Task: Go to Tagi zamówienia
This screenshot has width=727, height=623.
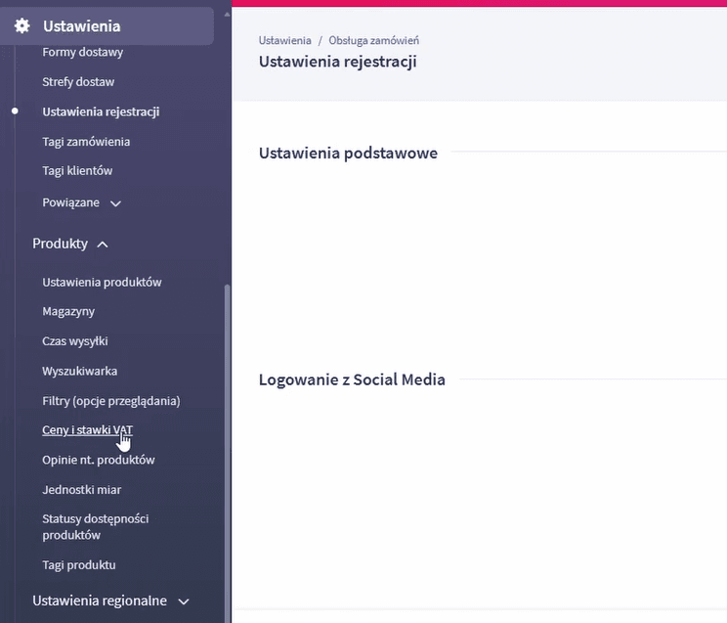Action: (x=86, y=142)
